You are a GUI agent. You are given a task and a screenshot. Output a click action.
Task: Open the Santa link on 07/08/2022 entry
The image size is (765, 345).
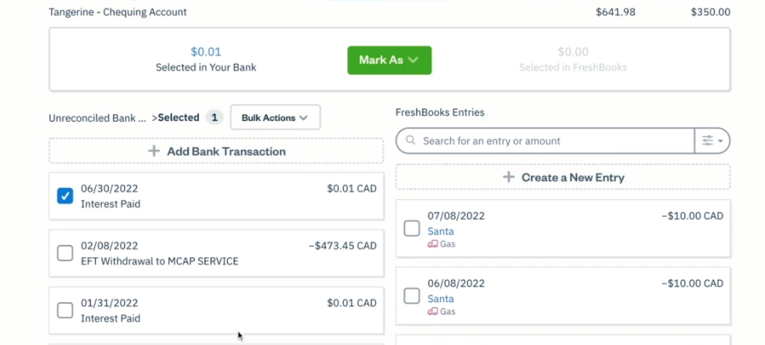tap(440, 231)
